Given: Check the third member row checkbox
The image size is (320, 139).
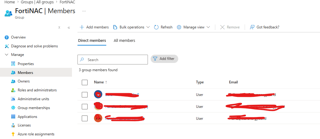Looking at the screenshot, I should (85, 118).
